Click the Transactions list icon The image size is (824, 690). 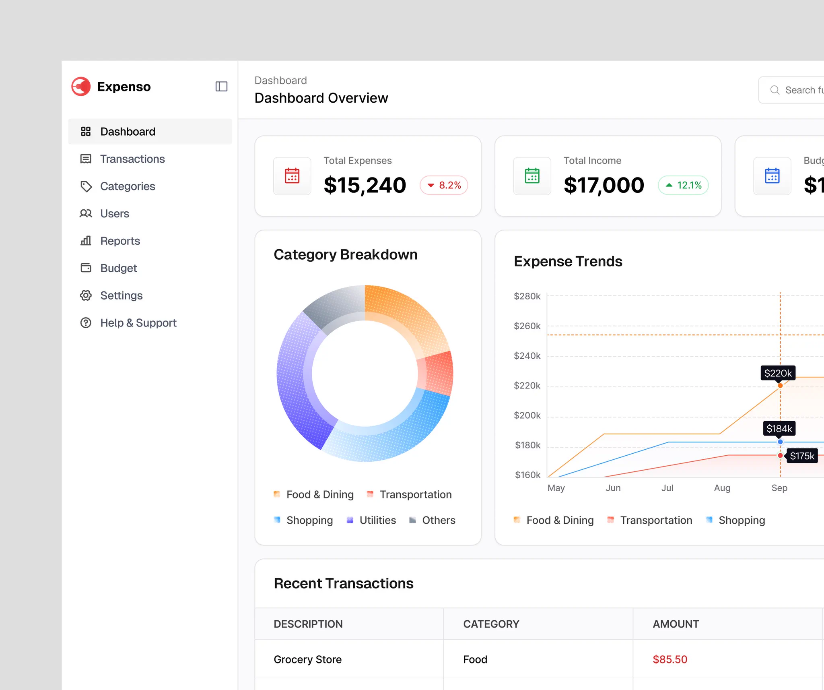pyautogui.click(x=86, y=159)
